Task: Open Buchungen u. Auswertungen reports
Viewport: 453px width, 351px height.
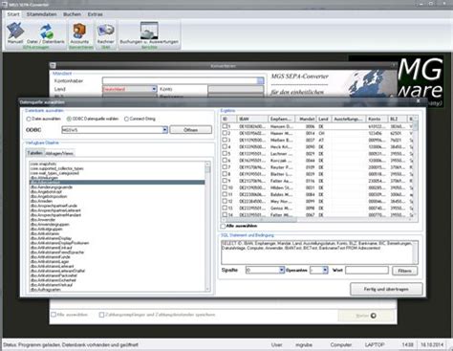Action: click(149, 33)
